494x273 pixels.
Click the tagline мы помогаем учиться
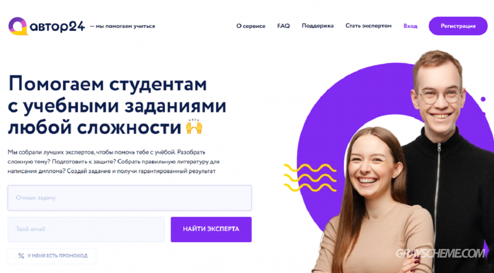[x=122, y=26]
